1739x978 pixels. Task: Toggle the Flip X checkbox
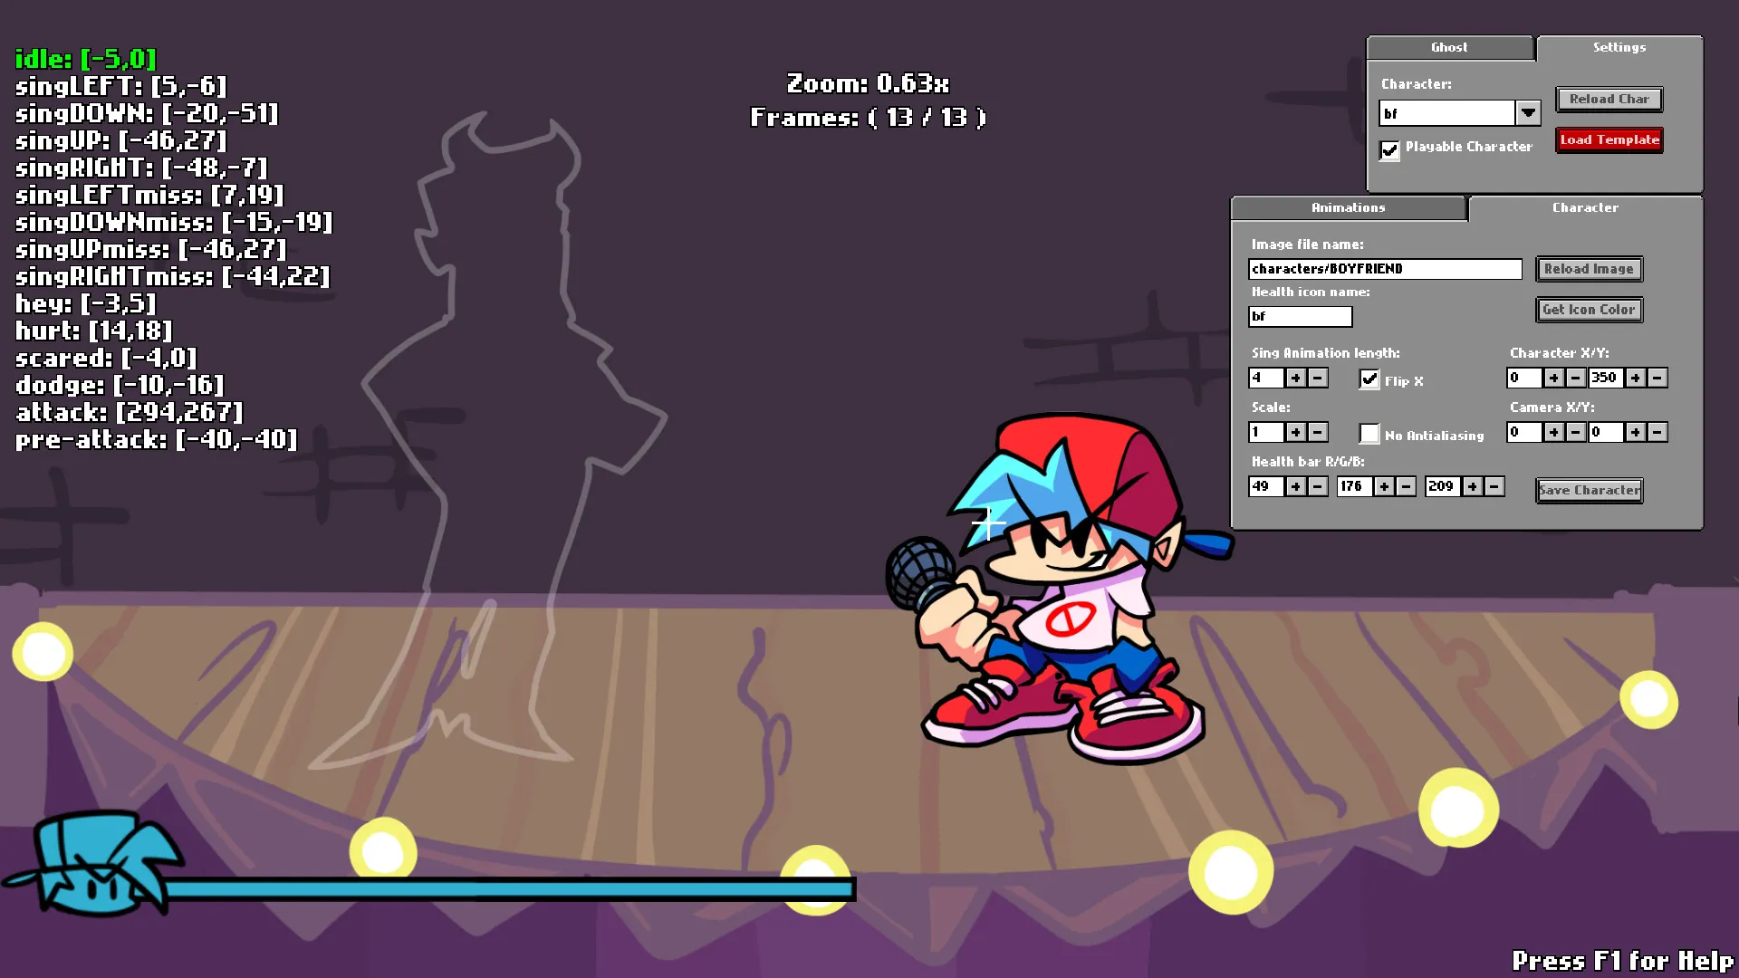[x=1369, y=379]
